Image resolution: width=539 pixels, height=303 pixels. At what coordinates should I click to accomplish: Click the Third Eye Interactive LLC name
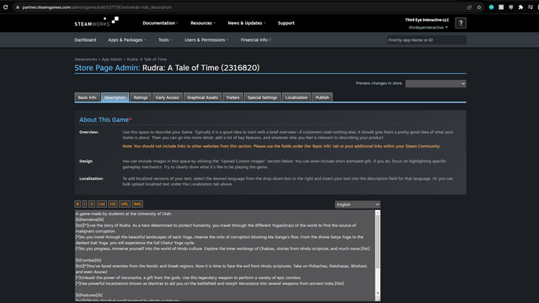[x=426, y=20]
